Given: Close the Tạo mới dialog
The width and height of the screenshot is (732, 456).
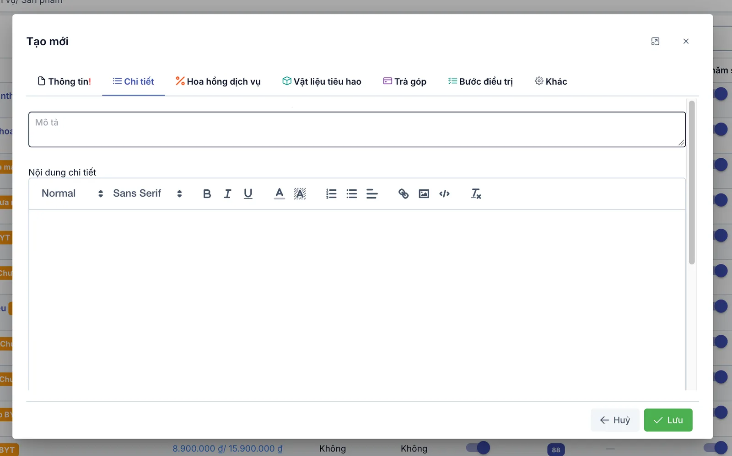Looking at the screenshot, I should [x=686, y=42].
